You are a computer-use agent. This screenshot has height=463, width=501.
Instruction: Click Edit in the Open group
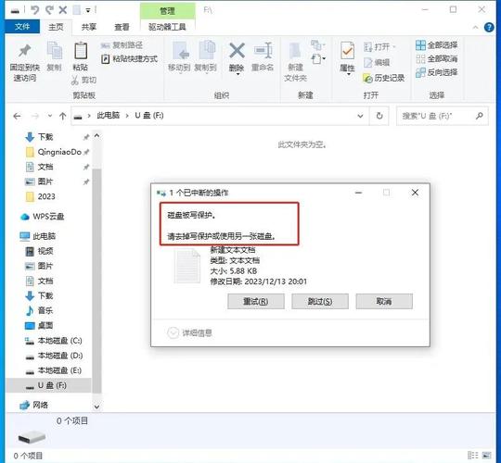(x=377, y=62)
